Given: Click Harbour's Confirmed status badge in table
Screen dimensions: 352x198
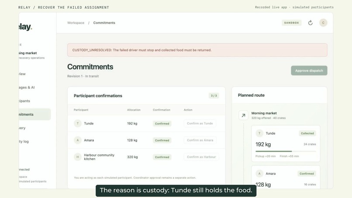Looking at the screenshot, I should 162,157.
